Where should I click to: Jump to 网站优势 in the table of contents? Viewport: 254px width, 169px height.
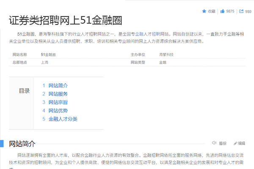(x=58, y=111)
